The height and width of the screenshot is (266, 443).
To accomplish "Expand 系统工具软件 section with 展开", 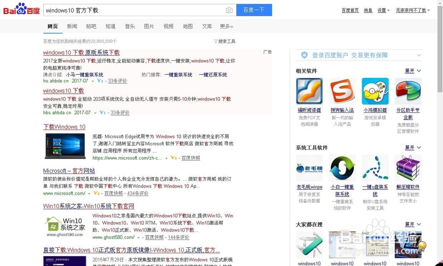I will pyautogui.click(x=413, y=147).
